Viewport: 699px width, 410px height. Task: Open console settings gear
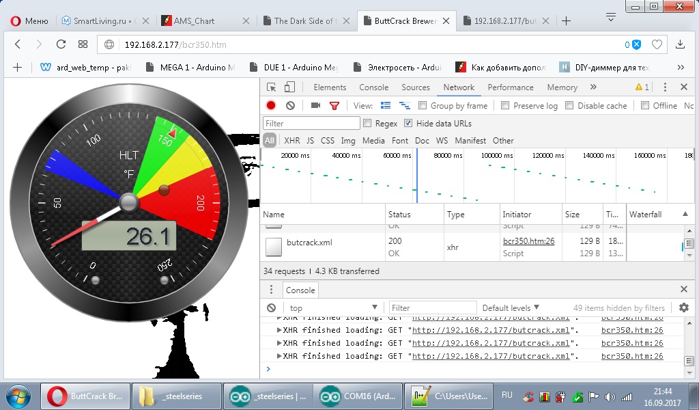[x=684, y=308]
